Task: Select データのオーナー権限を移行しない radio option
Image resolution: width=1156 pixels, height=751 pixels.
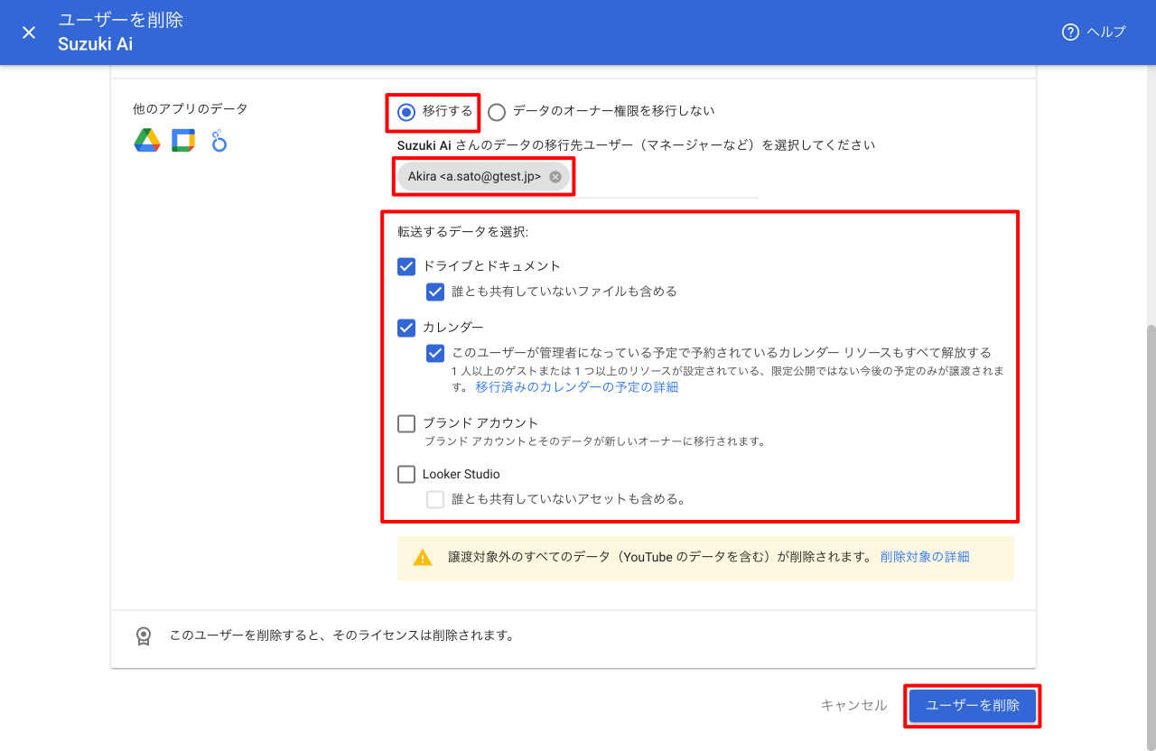Action: click(x=497, y=112)
